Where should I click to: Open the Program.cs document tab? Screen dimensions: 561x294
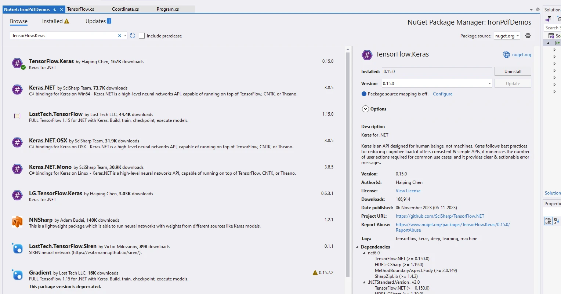tap(168, 9)
